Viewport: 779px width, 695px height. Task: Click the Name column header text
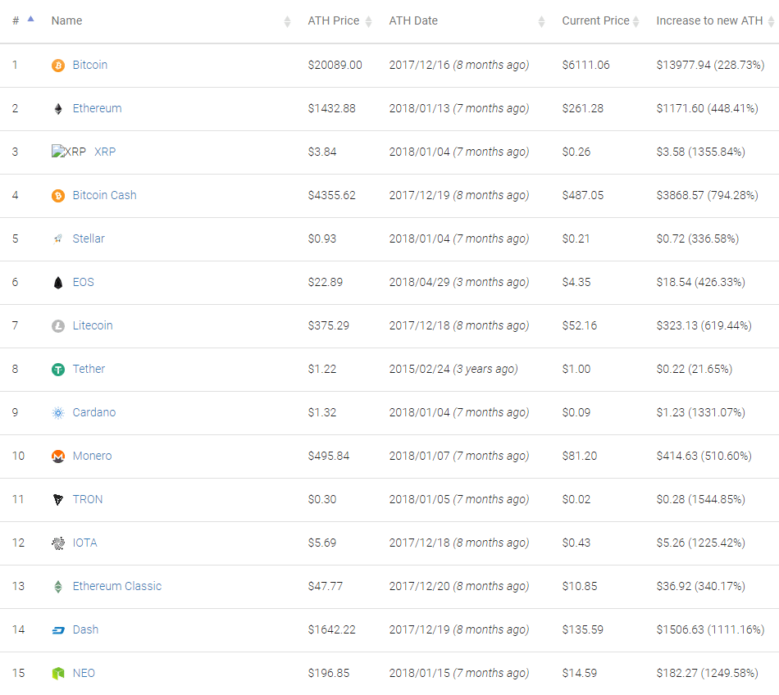point(66,20)
